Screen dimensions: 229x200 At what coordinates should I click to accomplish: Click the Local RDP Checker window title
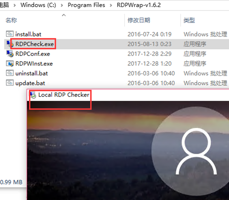[64, 95]
